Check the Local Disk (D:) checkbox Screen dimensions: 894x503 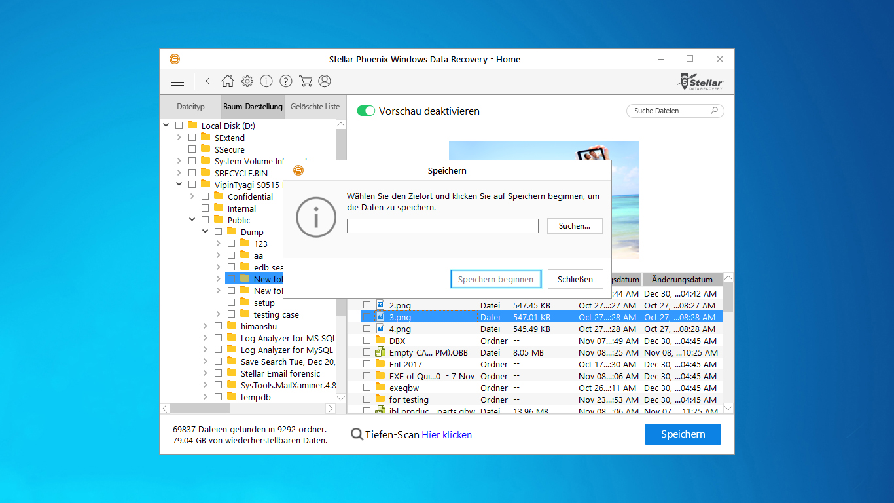179,126
